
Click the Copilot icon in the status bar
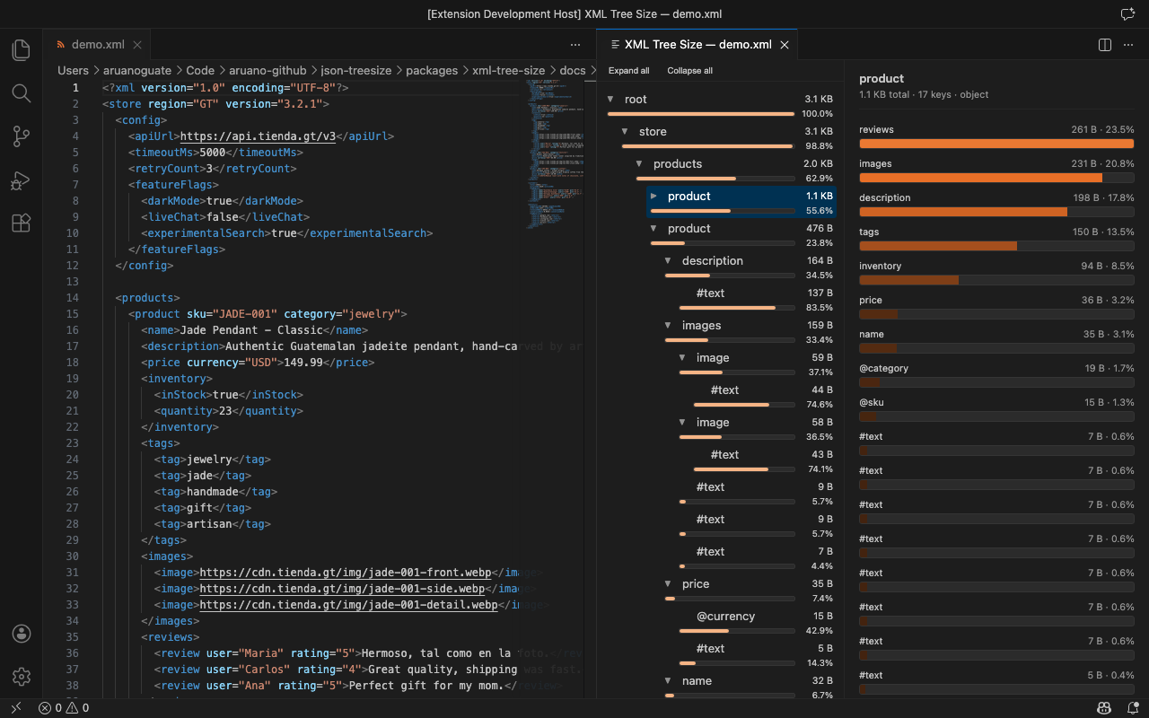1103,707
